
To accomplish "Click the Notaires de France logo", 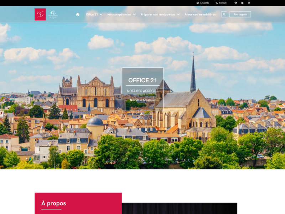I will pyautogui.click(x=53, y=14).
